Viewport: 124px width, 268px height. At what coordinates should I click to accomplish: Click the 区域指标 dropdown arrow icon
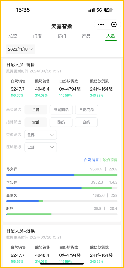tap(52, 147)
